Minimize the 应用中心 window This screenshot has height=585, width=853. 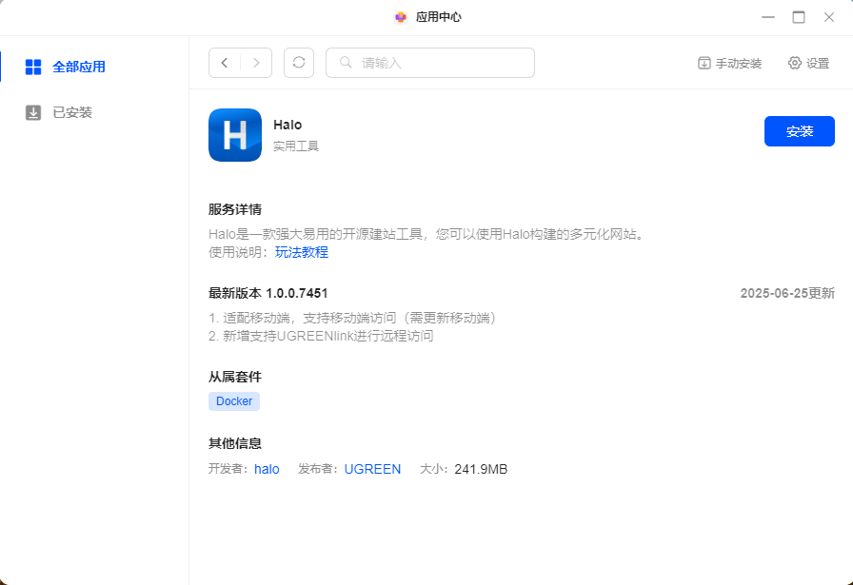767,17
